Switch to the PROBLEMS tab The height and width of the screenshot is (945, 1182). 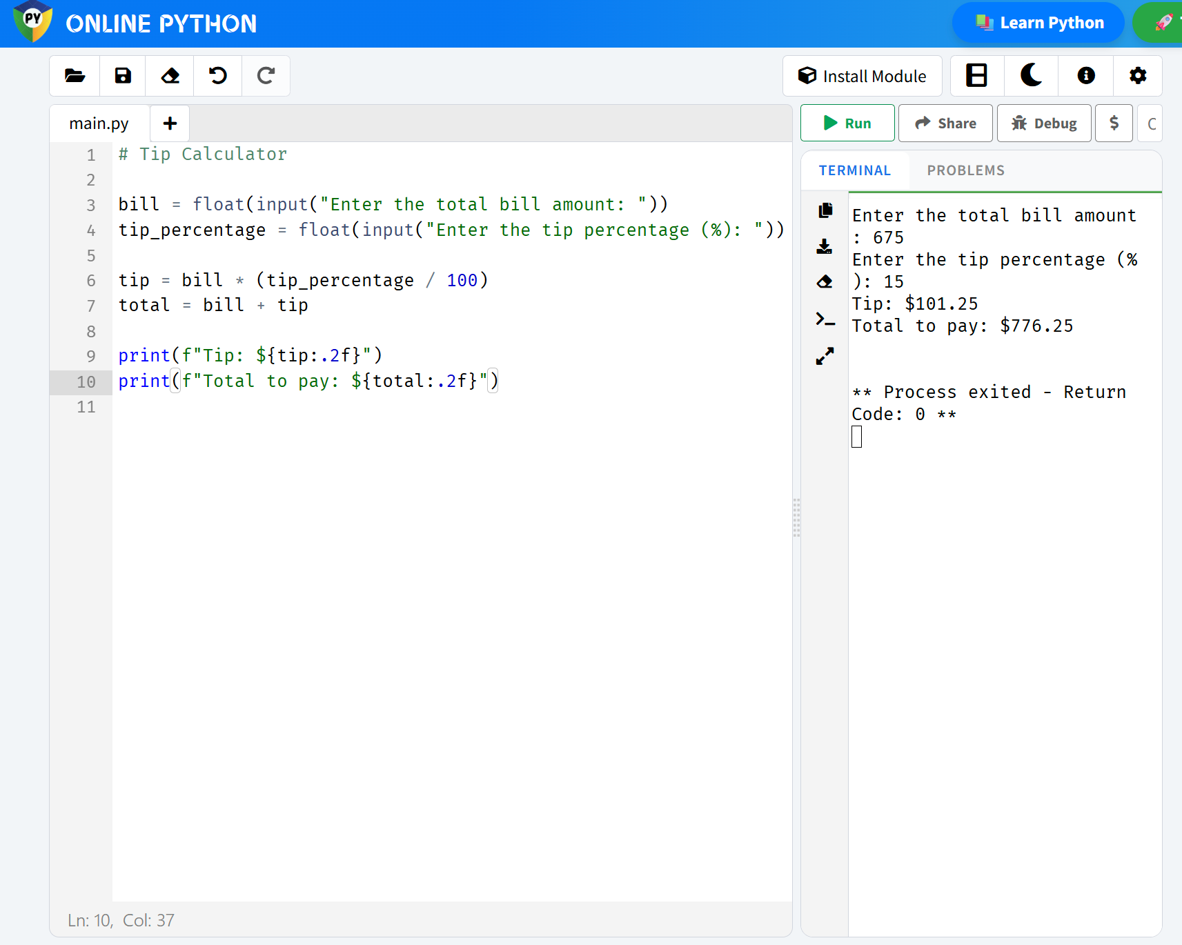coord(965,170)
